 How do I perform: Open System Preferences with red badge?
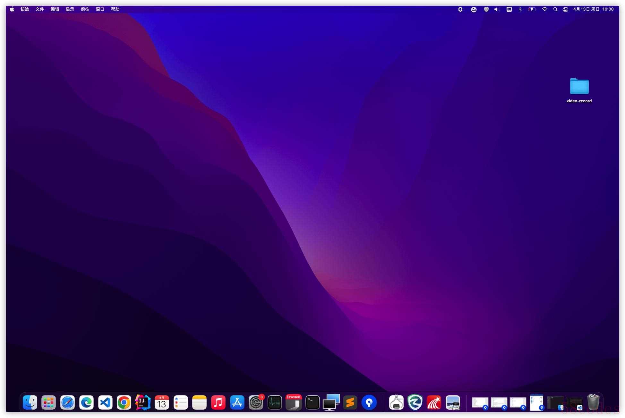(x=256, y=403)
